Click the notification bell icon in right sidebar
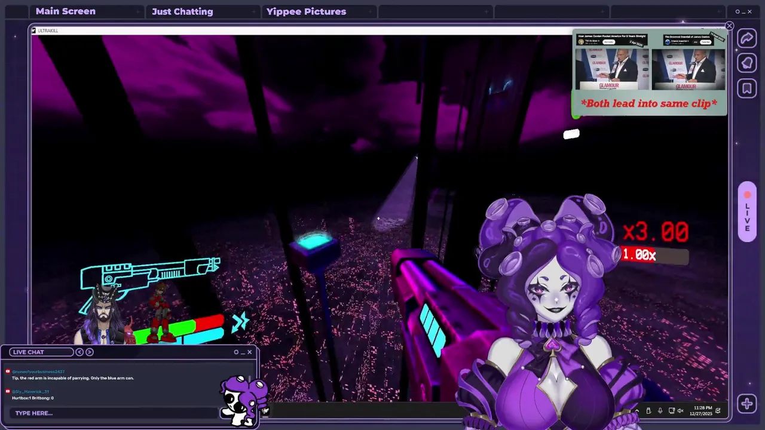 (747, 63)
